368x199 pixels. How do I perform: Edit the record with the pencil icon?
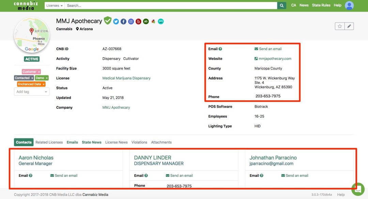[349, 26]
